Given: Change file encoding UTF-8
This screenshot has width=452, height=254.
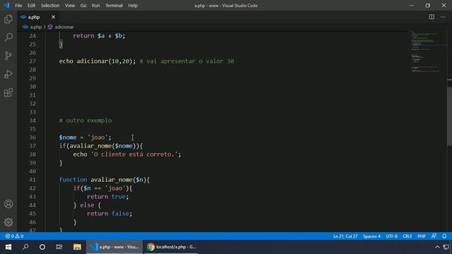Looking at the screenshot, I should (x=391, y=236).
